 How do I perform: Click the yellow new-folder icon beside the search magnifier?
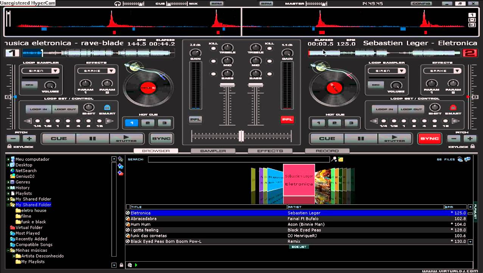point(341,159)
